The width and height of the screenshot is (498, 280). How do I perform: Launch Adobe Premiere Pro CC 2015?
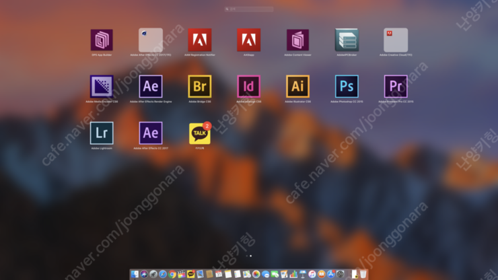tap(396, 87)
